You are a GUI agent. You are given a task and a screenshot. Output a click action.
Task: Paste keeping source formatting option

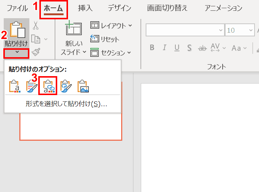[x=32, y=86]
